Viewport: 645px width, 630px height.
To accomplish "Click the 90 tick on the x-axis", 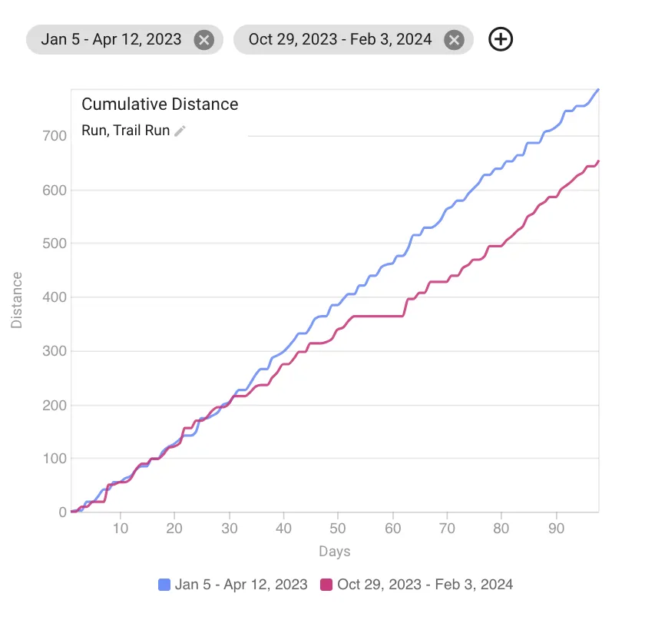I will pyautogui.click(x=556, y=529).
